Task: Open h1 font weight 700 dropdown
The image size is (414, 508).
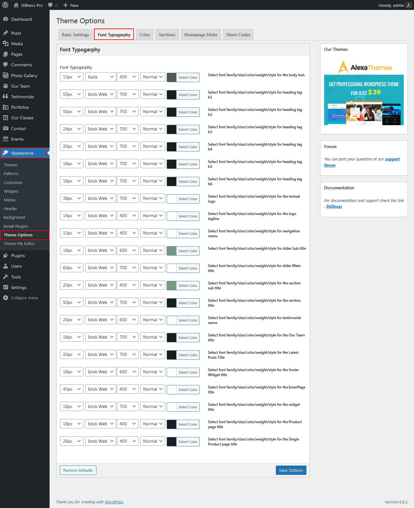Action: (x=127, y=94)
